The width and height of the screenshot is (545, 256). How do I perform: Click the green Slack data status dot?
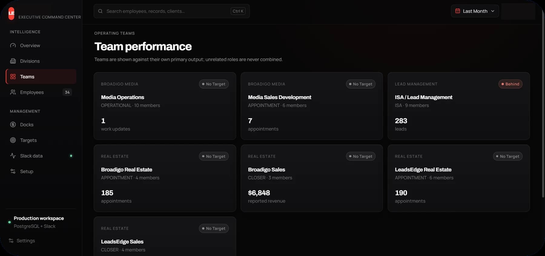(x=71, y=156)
